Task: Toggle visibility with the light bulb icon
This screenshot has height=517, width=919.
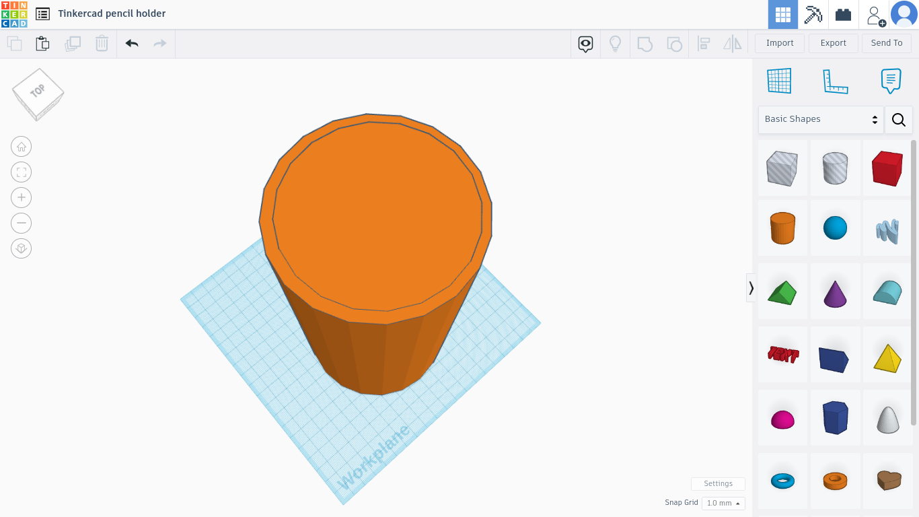Action: coord(614,43)
